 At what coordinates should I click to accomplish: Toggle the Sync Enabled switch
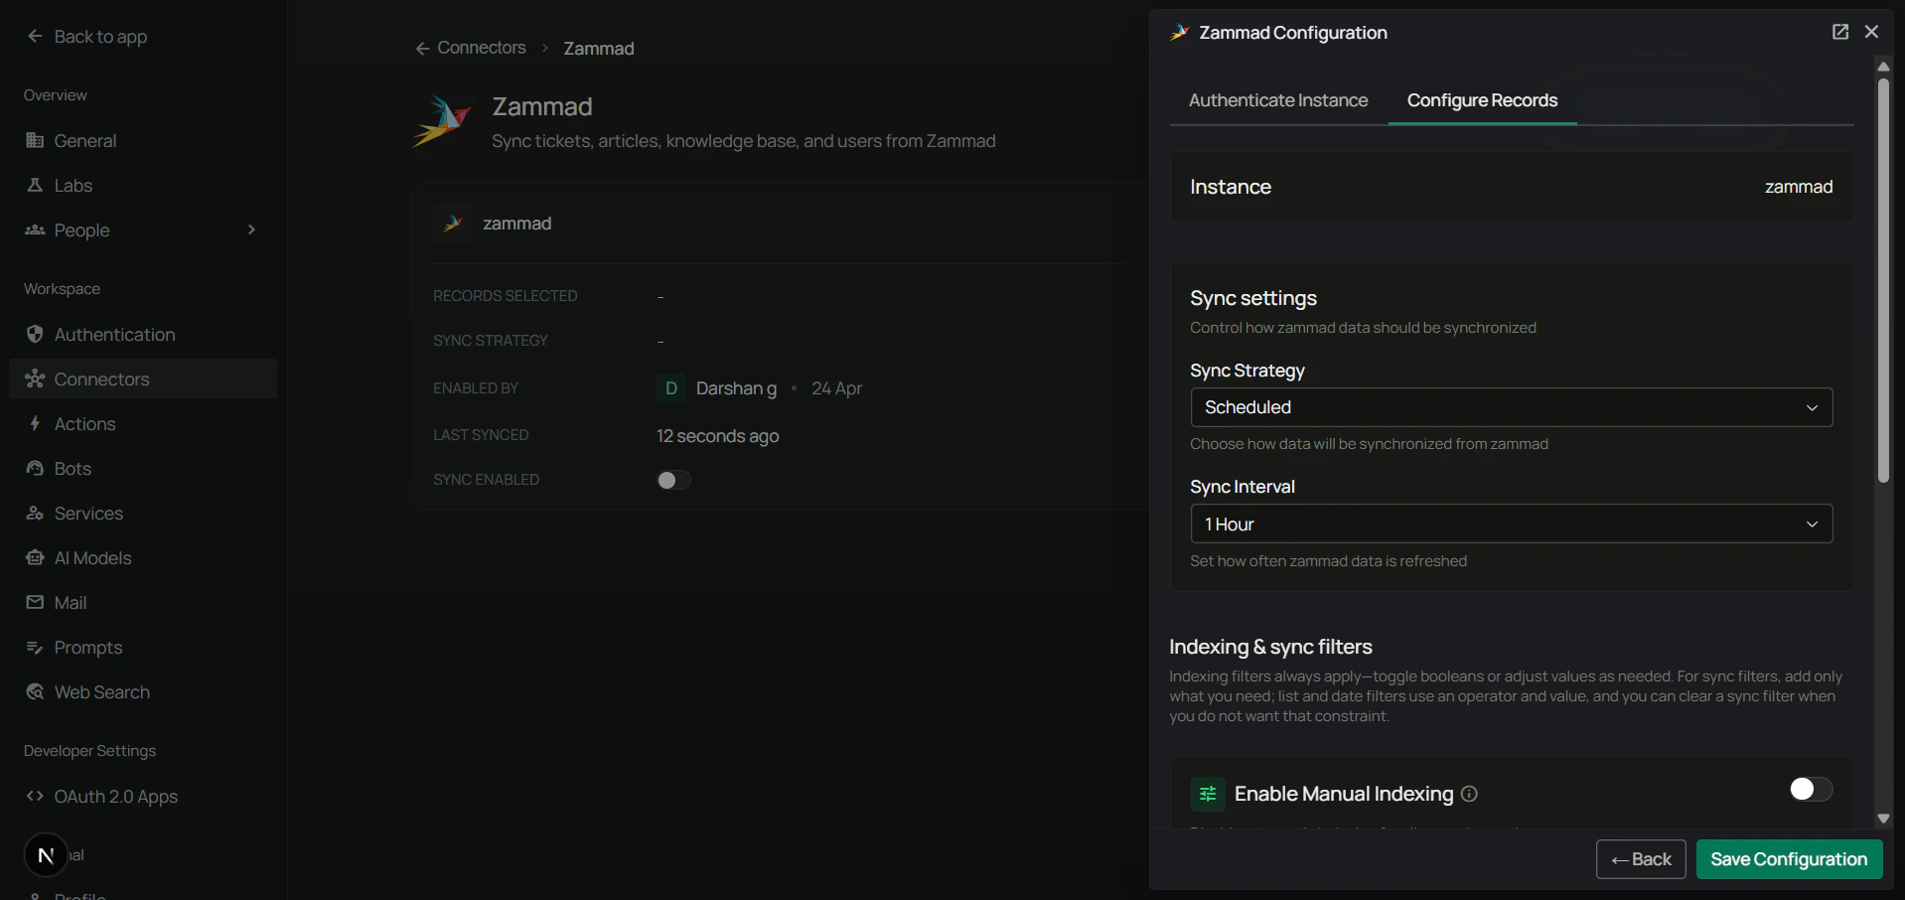click(673, 480)
